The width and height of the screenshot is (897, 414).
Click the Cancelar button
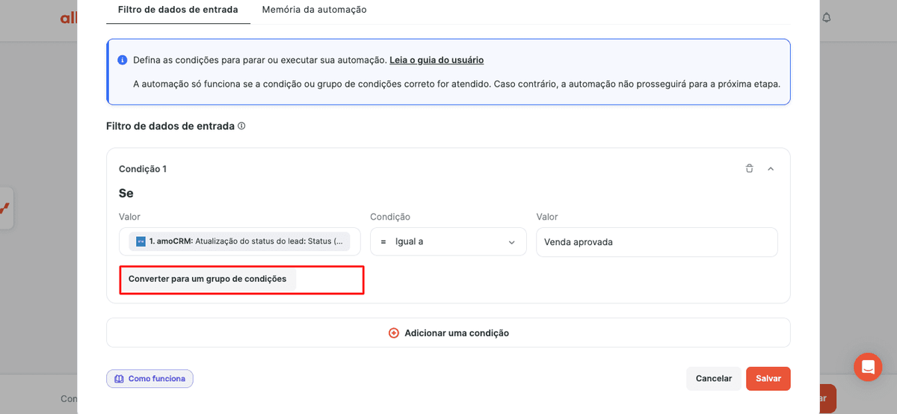click(x=714, y=378)
